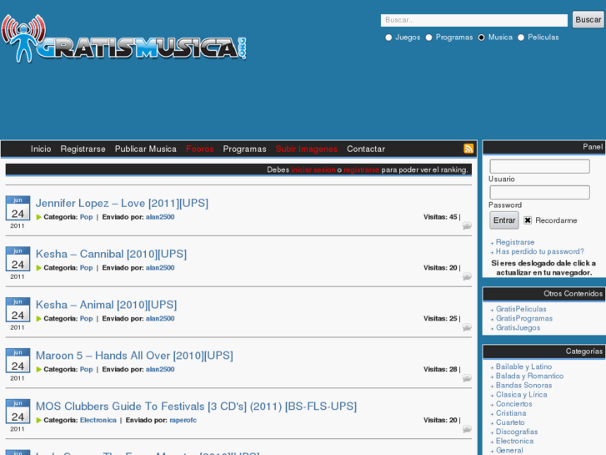
Task: Click 'Has perdido tu password?' link
Action: point(540,251)
